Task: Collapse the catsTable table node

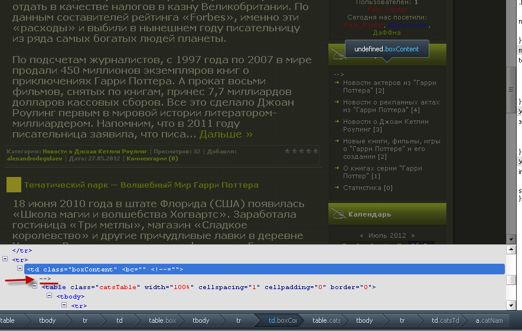Action: tap(35, 287)
